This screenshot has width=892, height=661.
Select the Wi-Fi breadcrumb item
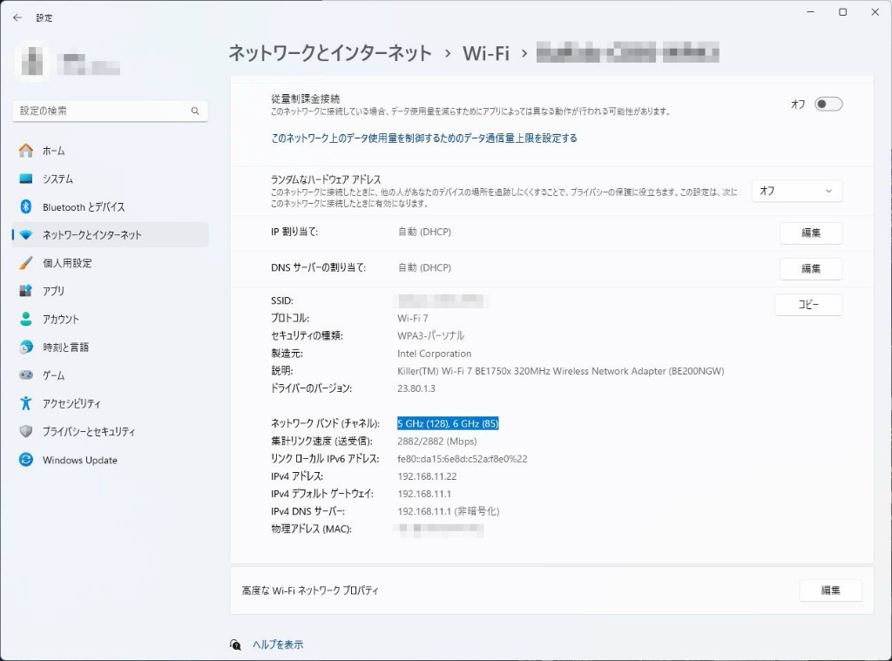[486, 53]
